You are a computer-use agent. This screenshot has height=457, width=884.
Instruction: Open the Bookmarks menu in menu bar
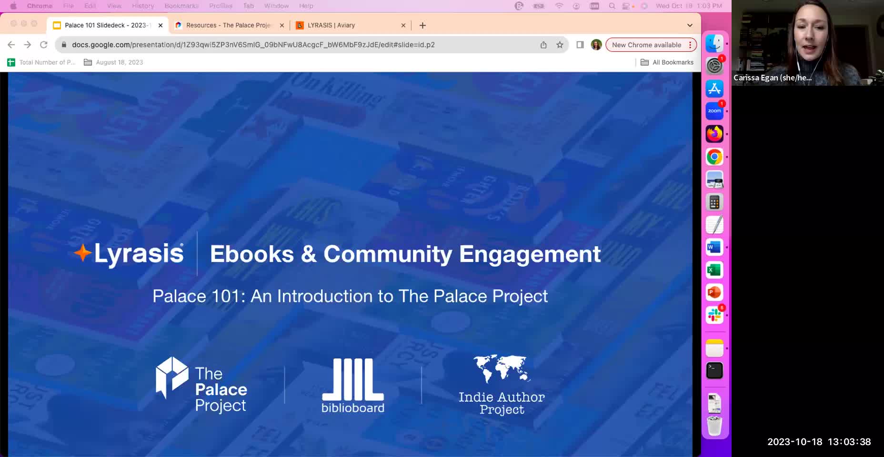pyautogui.click(x=181, y=6)
